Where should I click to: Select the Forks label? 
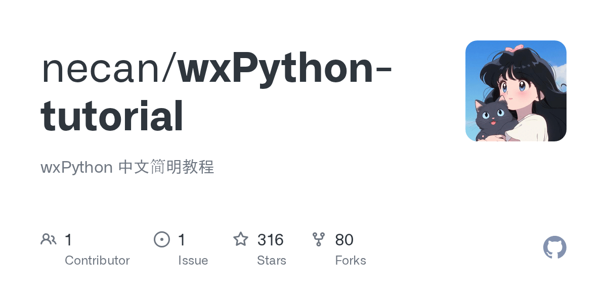pos(351,261)
